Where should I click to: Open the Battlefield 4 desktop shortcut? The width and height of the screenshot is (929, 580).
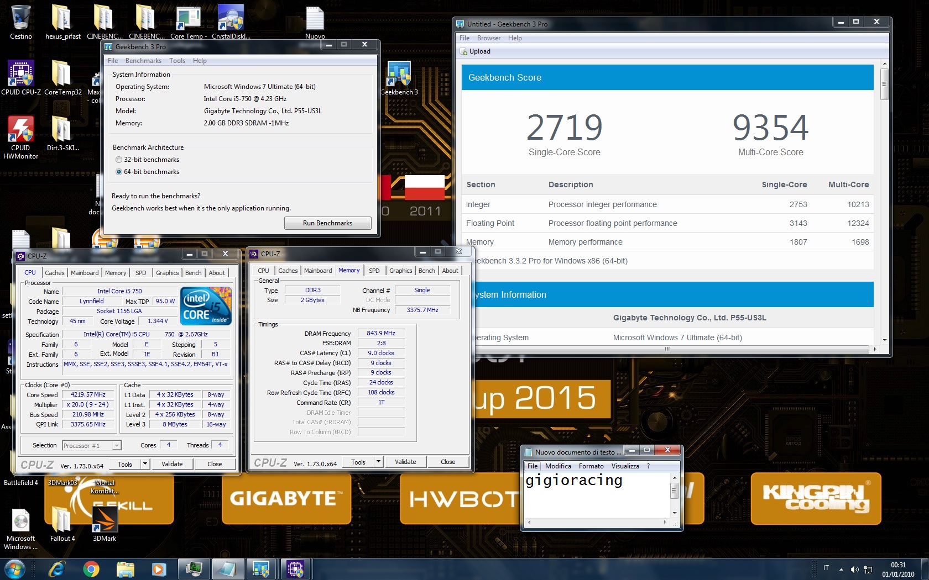tap(21, 482)
